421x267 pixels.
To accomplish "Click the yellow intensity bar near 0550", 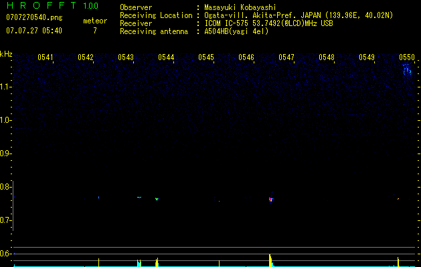I will [398, 262].
